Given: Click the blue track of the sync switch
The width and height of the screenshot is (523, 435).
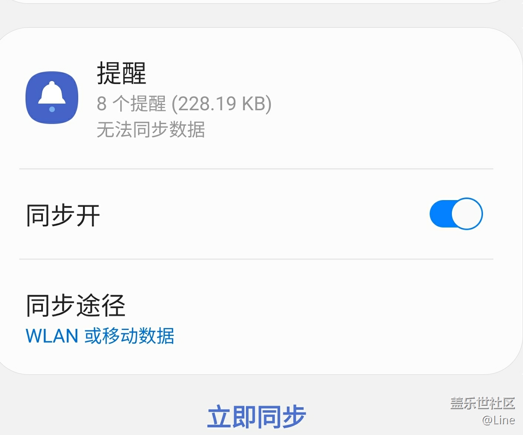Looking at the screenshot, I should pyautogui.click(x=441, y=214).
